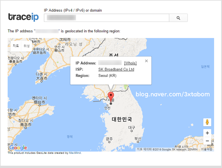This screenshot has height=168, width=222.
Task: Click the 대구 city label
Action: click(x=132, y=128)
